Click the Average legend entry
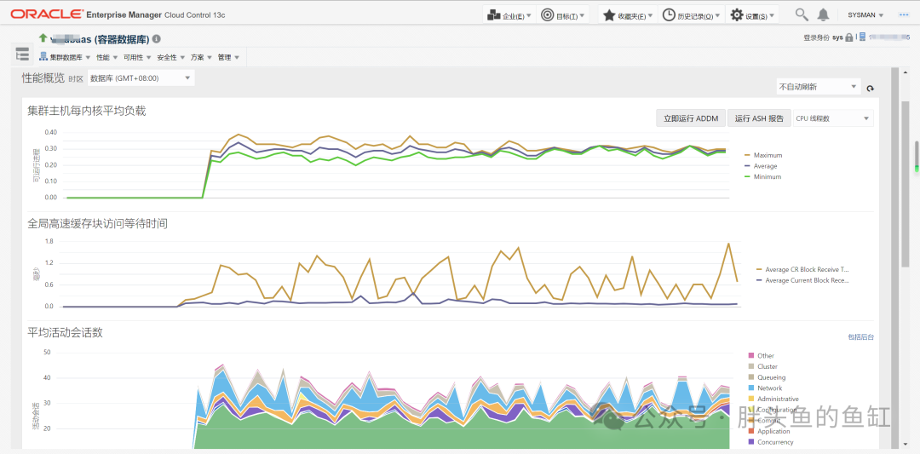Image resolution: width=920 pixels, height=454 pixels. (x=761, y=166)
